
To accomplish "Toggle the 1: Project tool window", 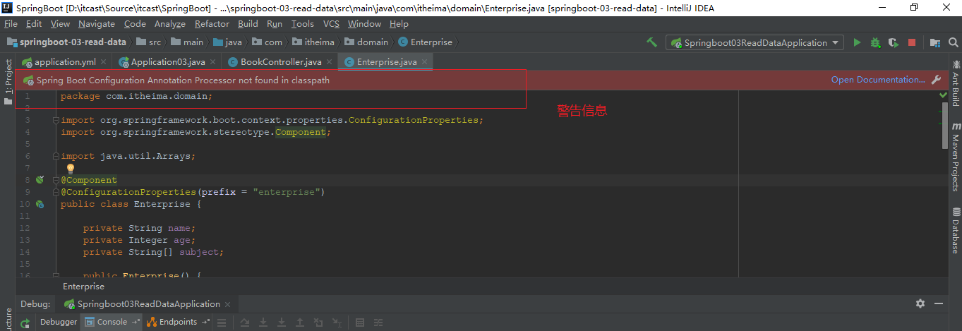I will point(8,77).
